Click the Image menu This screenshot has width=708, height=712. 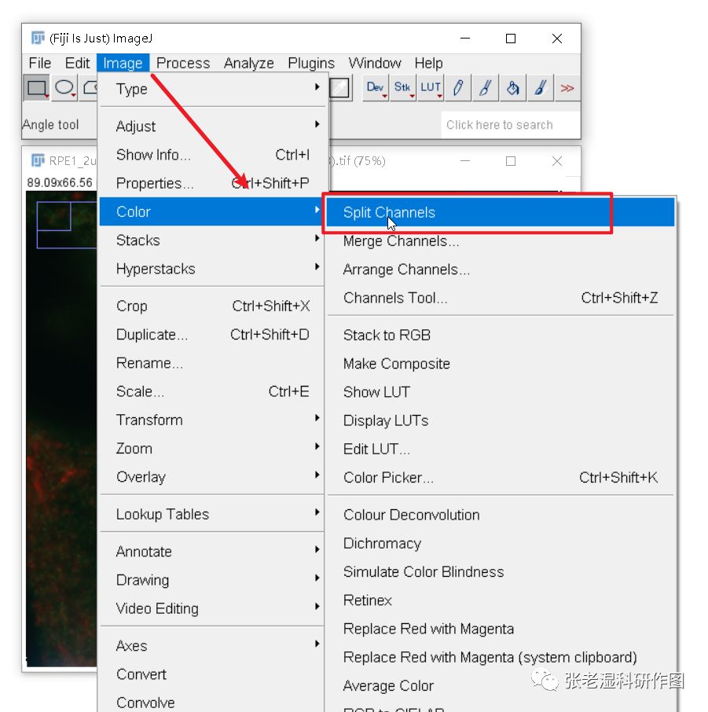(x=123, y=63)
